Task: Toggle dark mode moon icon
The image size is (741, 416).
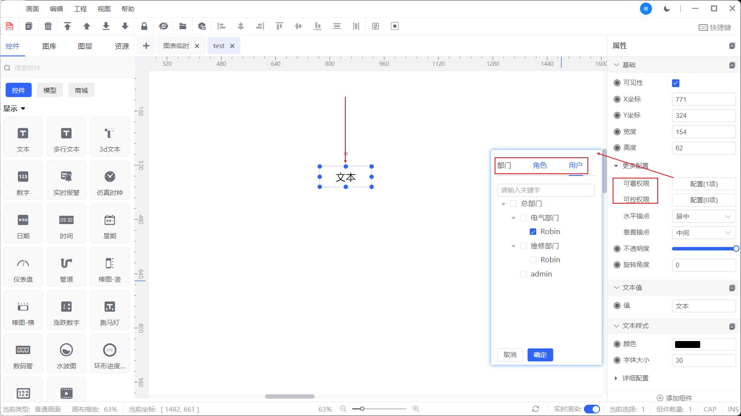Action: (x=667, y=9)
